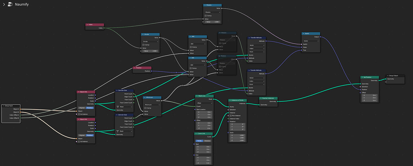Click the Naumify node group icon
Viewport: 413px width, 166px height.
pyautogui.click(x=10, y=4)
